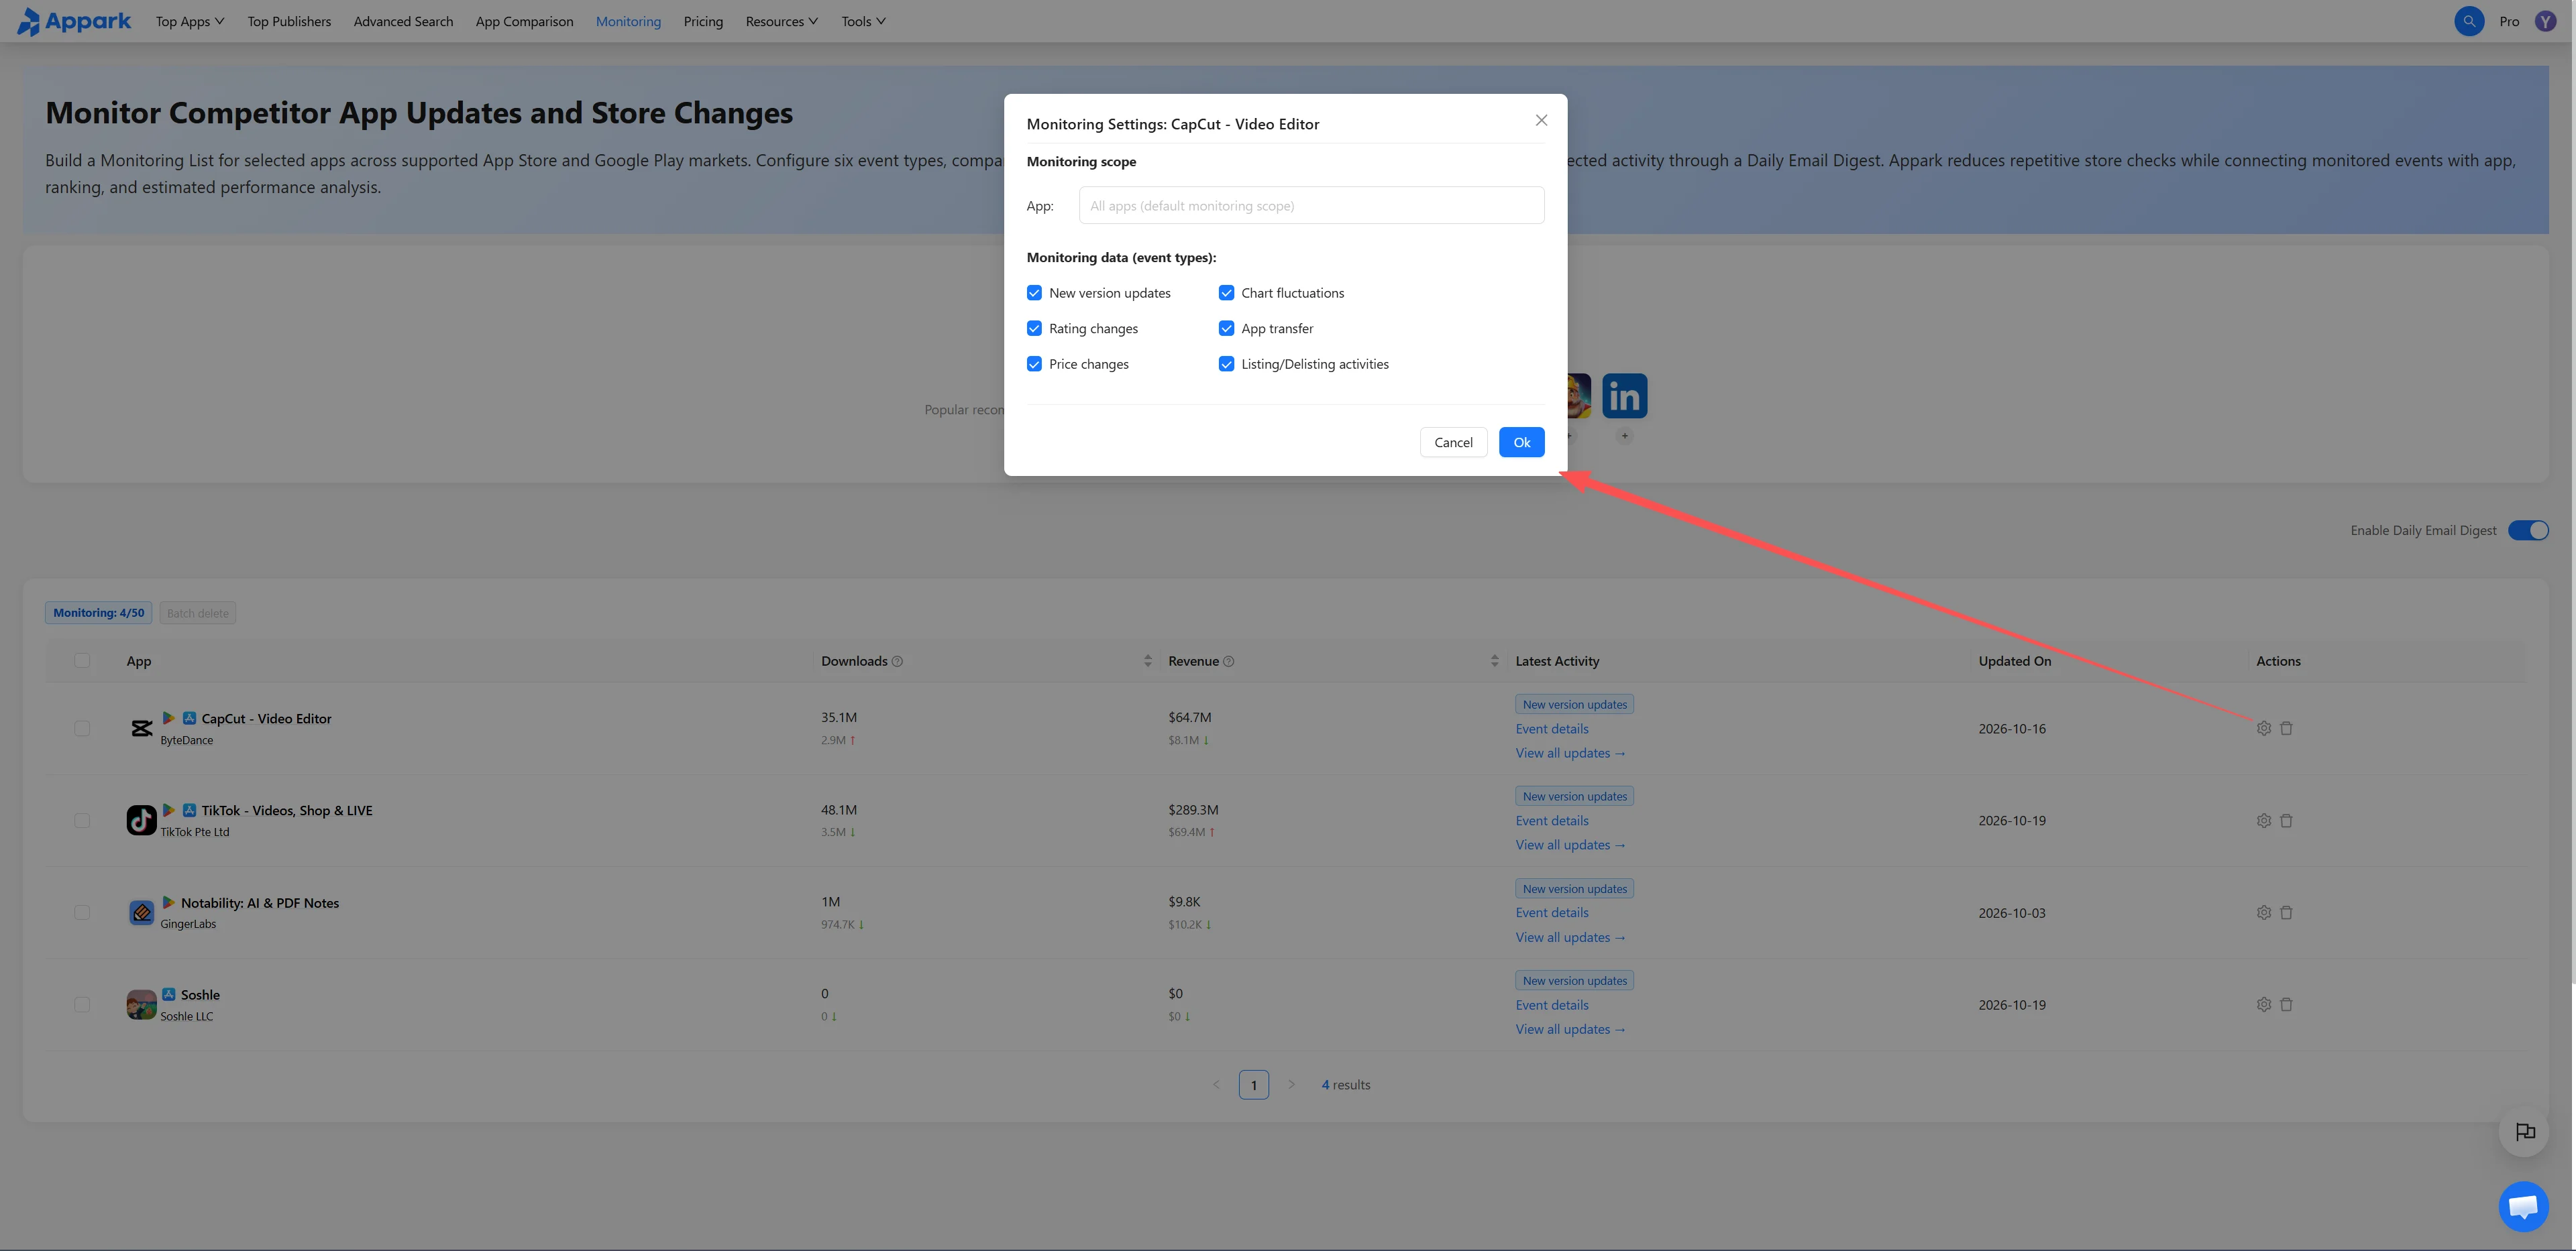The image size is (2576, 1251).
Task: Open the chat support bubble
Action: tap(2523, 1206)
